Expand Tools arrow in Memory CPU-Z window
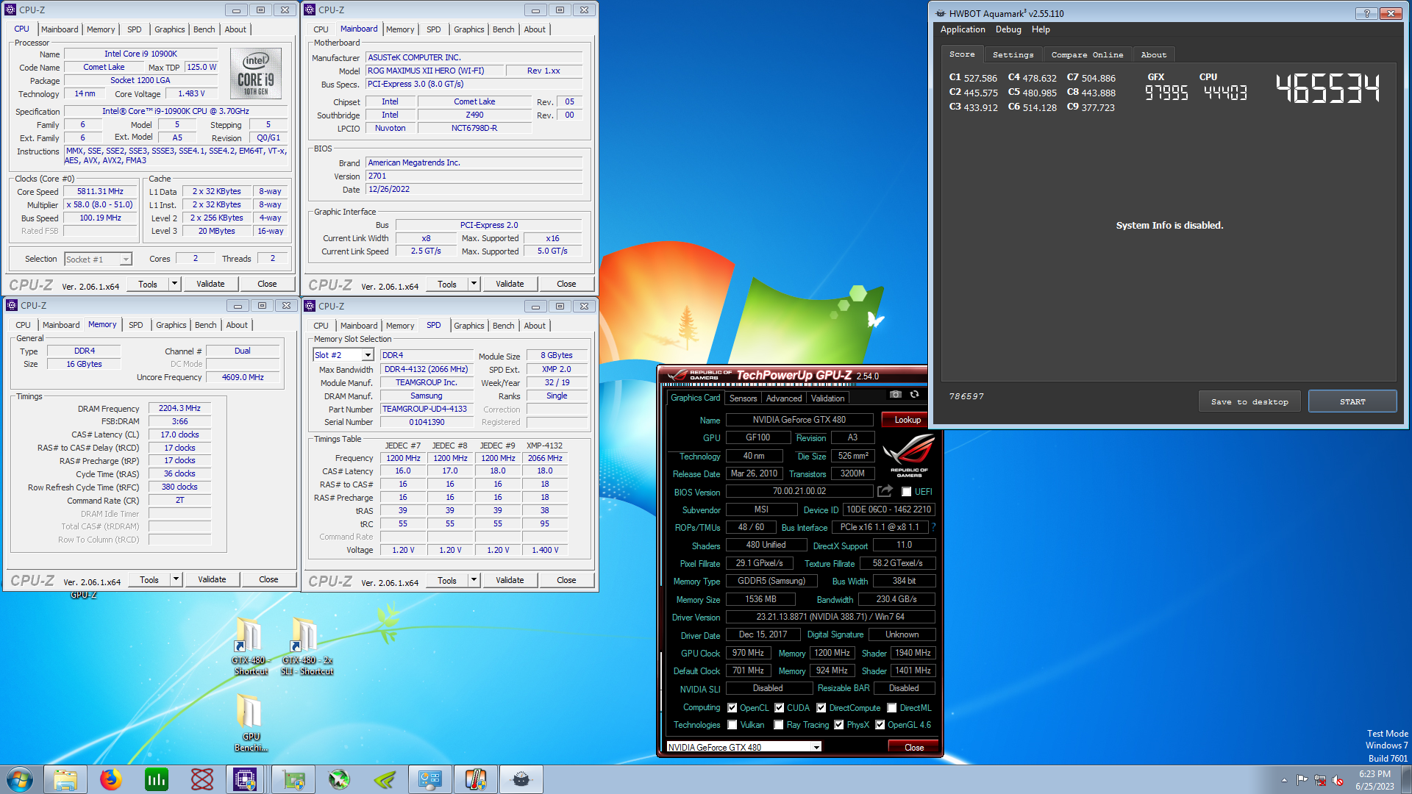Screen dimensions: 1412x794 176,579
